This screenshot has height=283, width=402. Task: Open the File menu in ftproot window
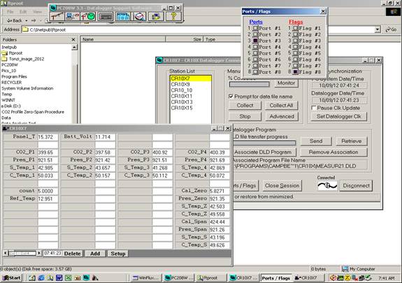pos(10,12)
